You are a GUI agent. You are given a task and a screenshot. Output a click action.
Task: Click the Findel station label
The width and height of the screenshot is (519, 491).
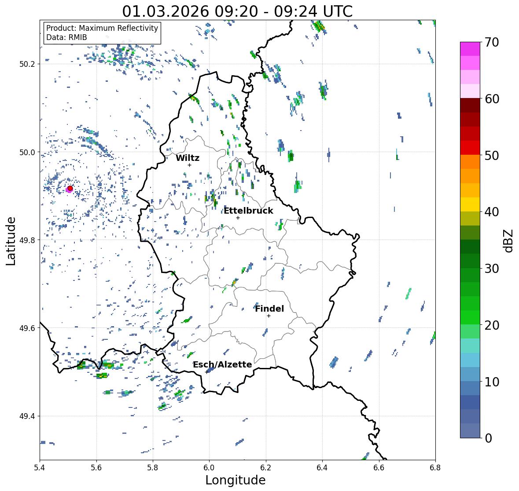pos(269,309)
